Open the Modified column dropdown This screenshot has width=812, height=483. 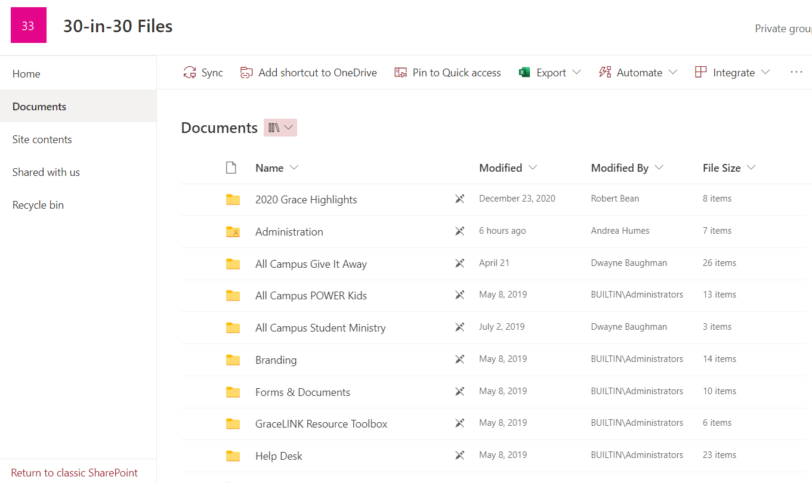(x=533, y=168)
